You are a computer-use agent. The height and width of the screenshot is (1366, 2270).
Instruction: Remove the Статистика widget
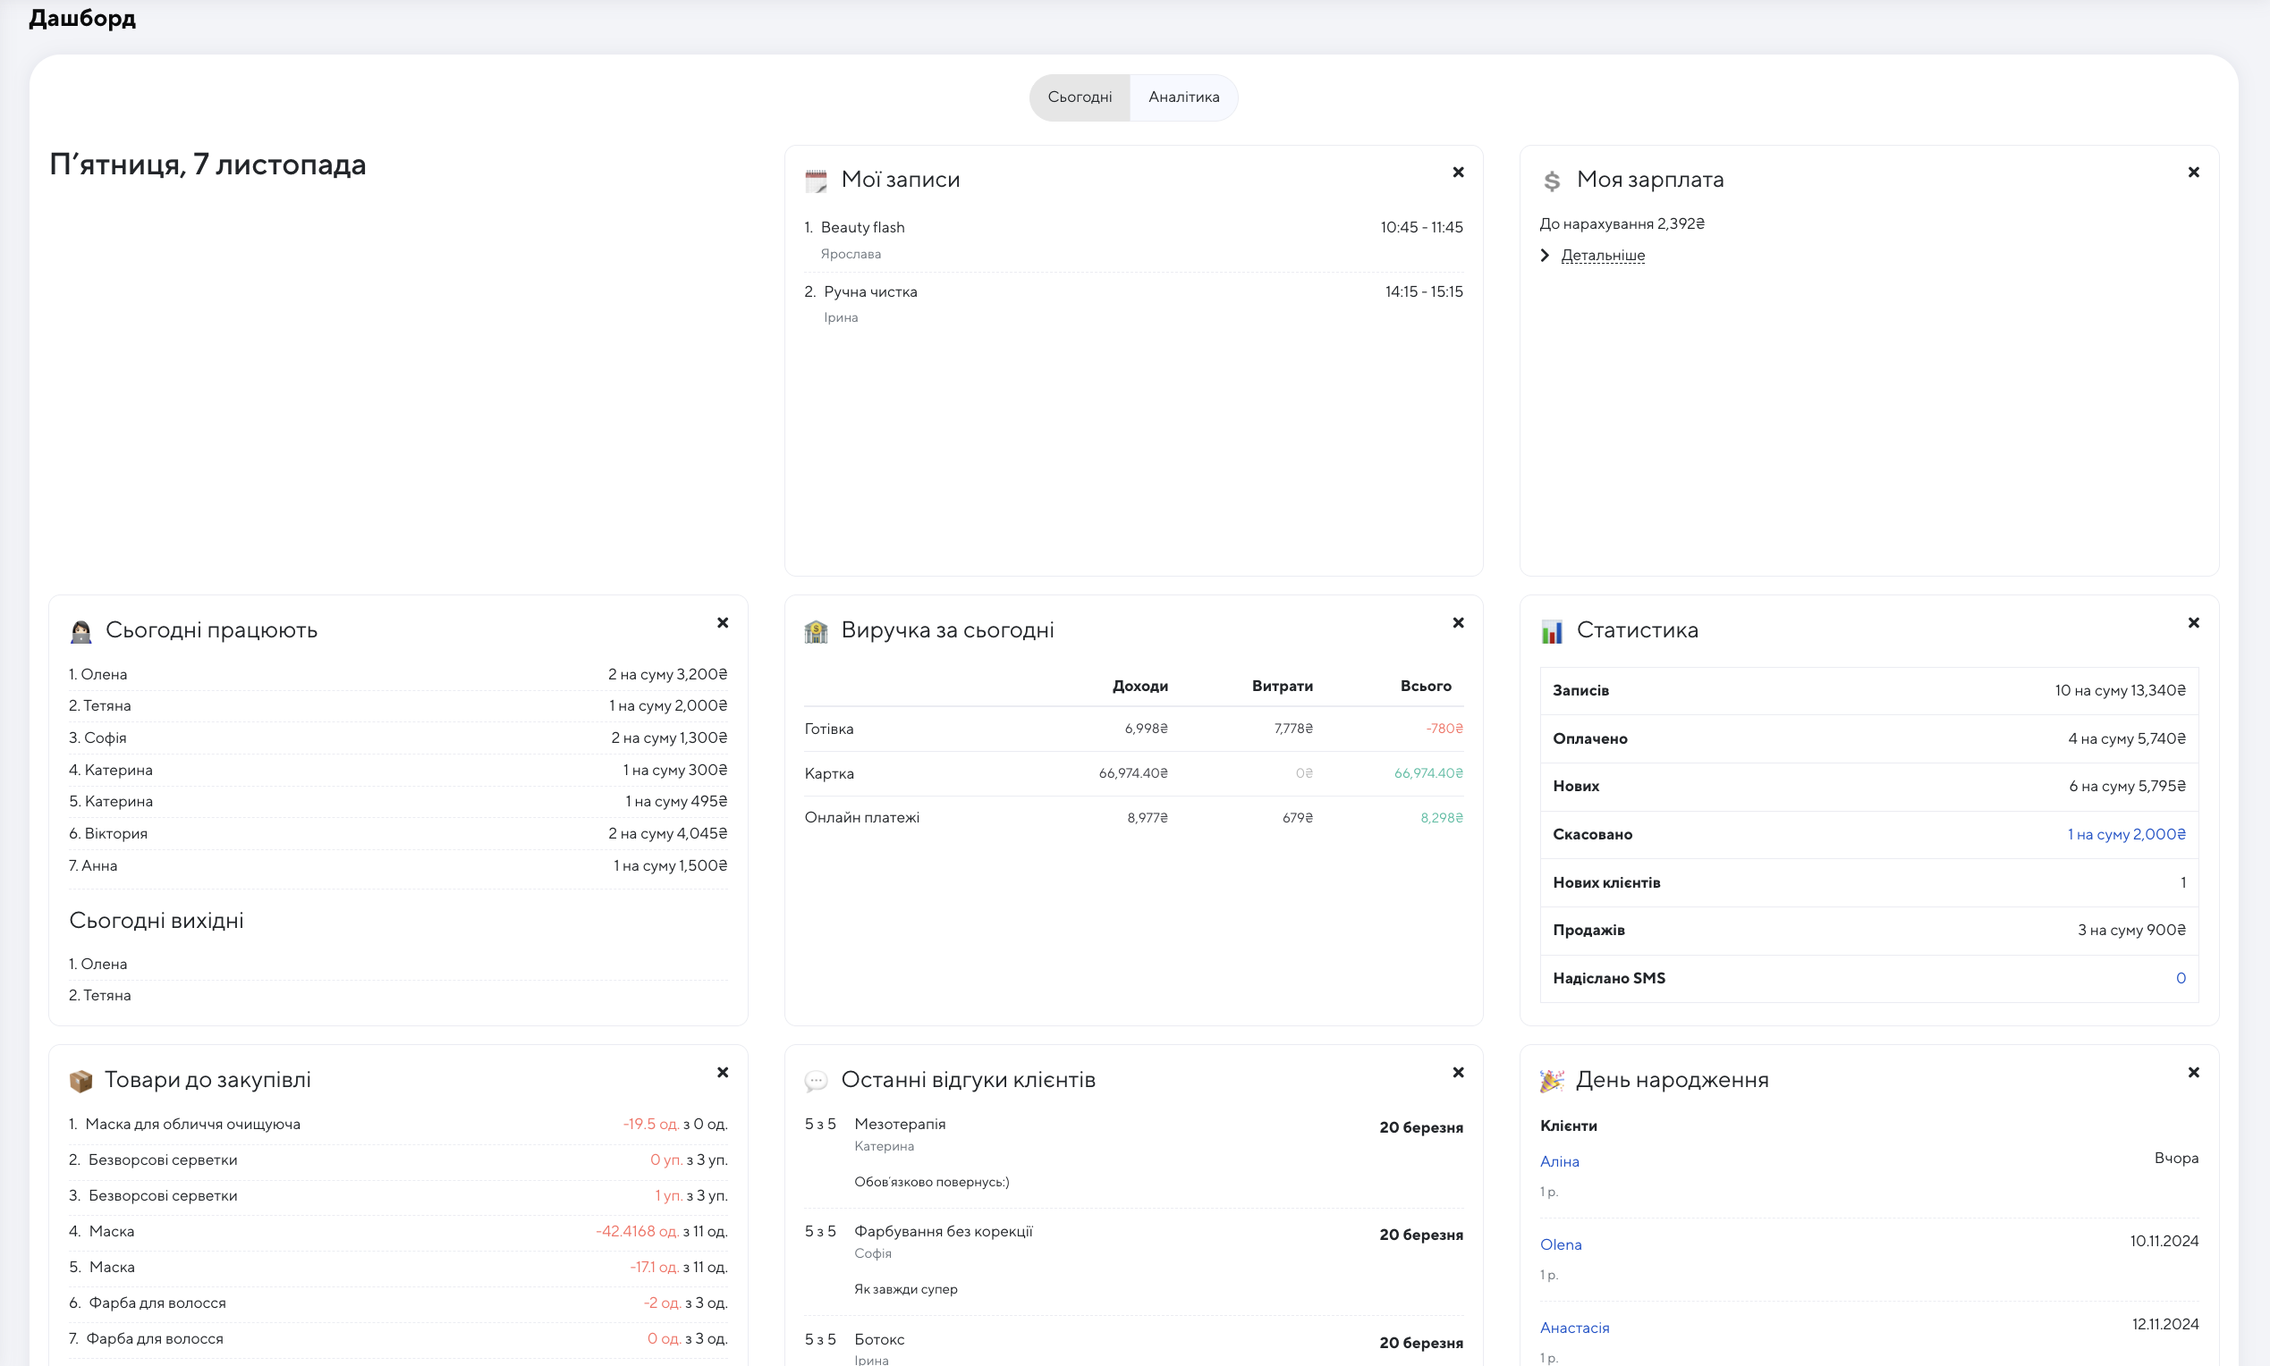point(2193,623)
